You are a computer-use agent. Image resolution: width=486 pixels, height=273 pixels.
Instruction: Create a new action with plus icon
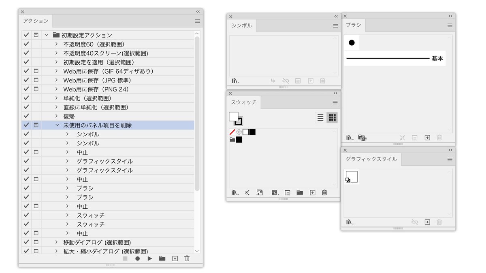[175, 258]
